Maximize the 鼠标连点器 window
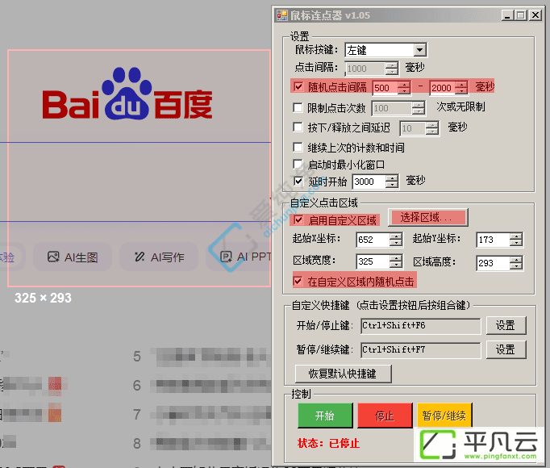The width and height of the screenshot is (550, 468). [x=521, y=15]
